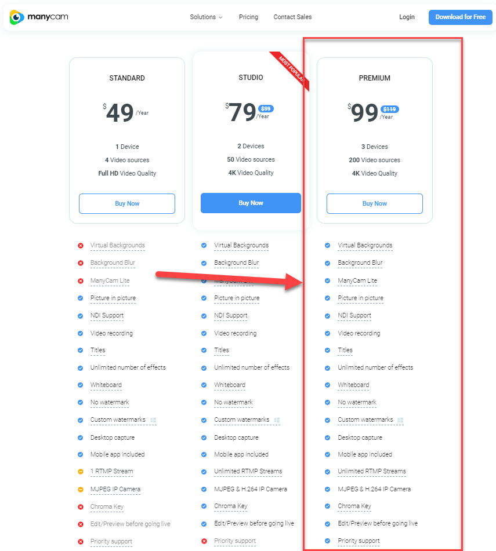Open the Virtual Backgrounds link in Premium
The image size is (496, 551).
365,246
